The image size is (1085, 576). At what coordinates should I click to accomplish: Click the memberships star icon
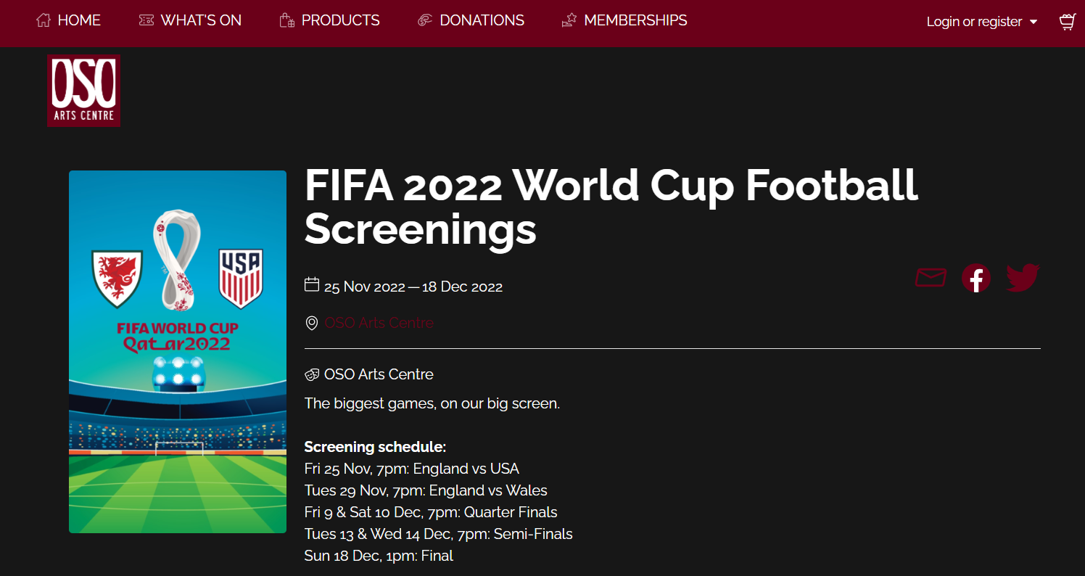[x=569, y=20]
